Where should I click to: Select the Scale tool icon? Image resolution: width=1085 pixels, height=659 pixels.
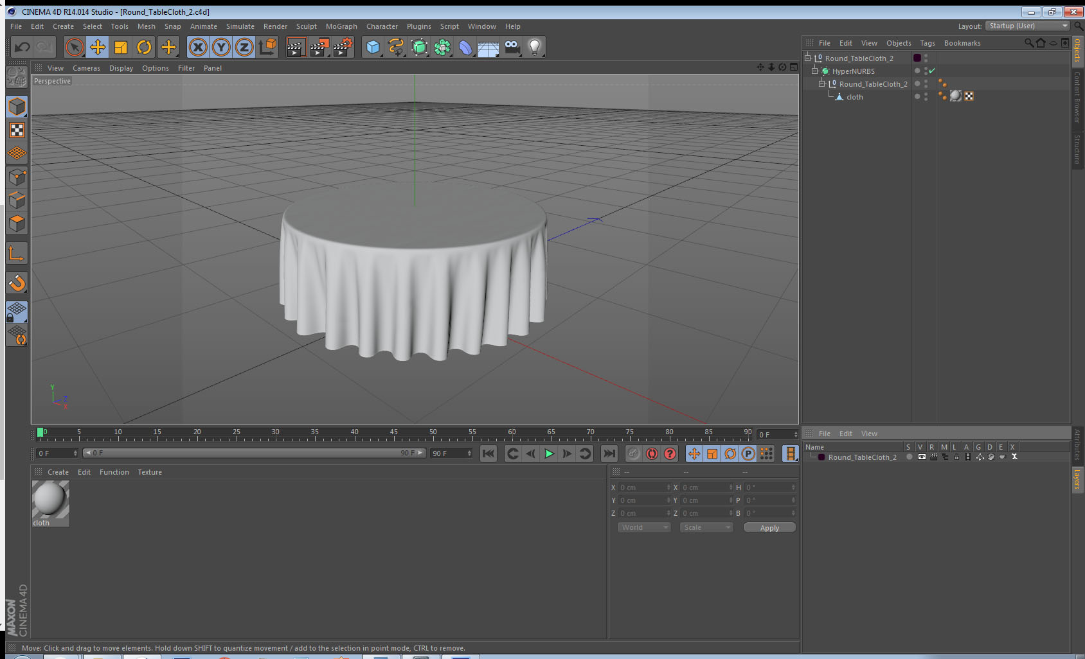[121, 47]
